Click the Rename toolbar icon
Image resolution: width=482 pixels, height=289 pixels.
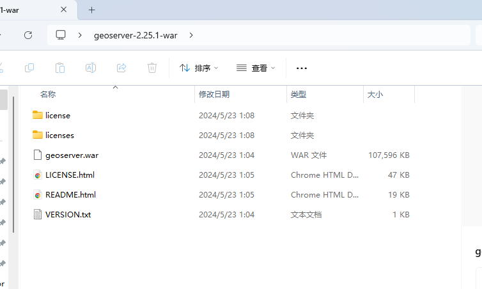pyautogui.click(x=91, y=68)
